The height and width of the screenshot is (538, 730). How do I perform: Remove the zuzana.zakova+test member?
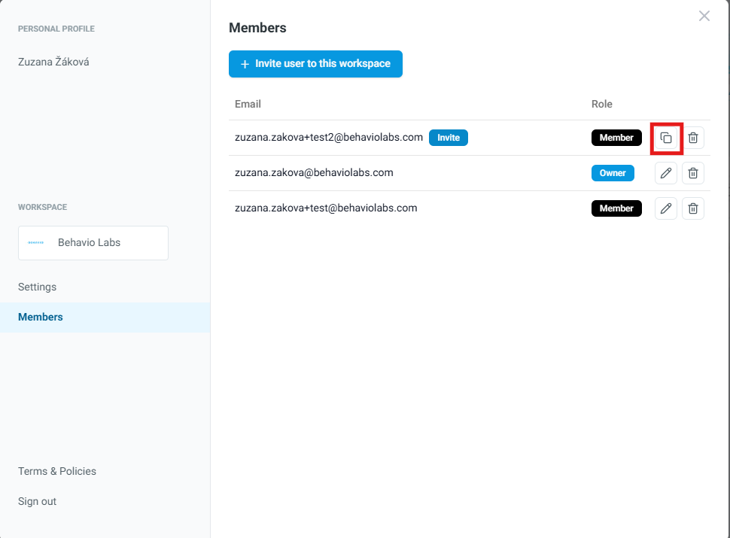693,208
